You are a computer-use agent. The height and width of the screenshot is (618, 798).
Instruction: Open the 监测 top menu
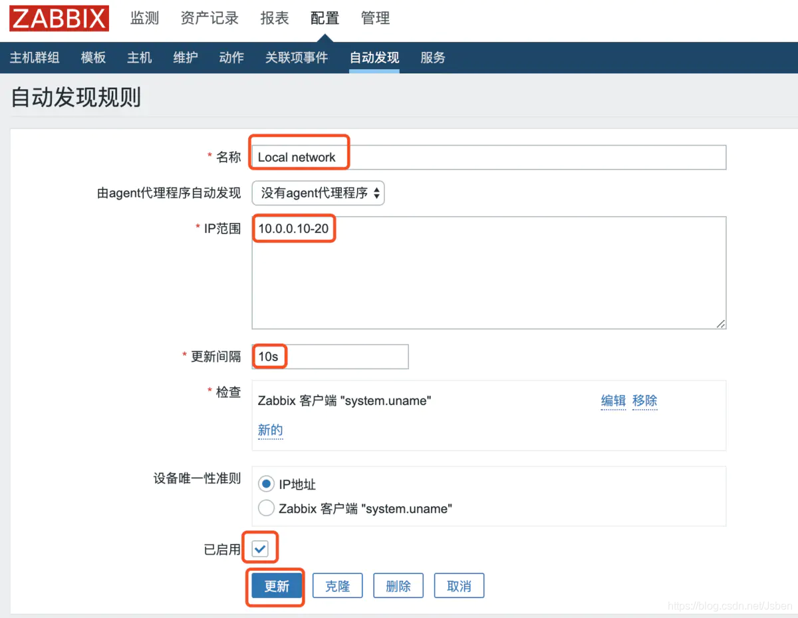pyautogui.click(x=144, y=18)
